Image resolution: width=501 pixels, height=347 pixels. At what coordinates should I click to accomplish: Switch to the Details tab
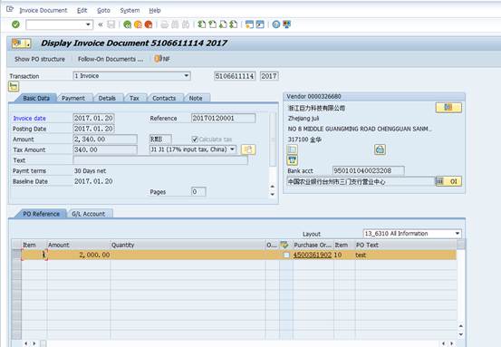[107, 98]
